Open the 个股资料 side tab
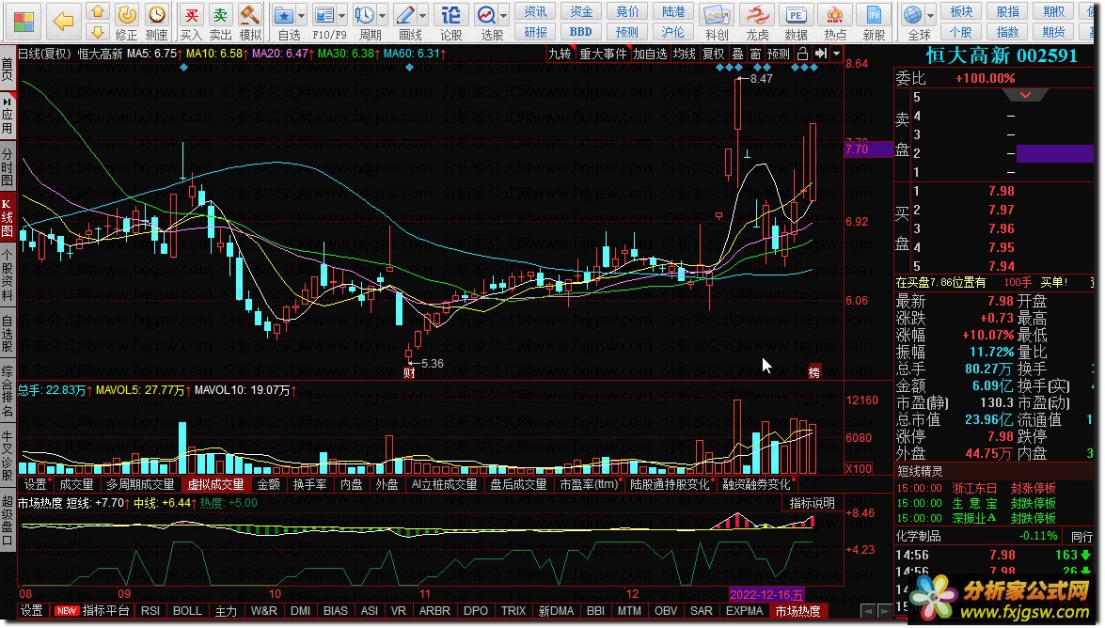The height and width of the screenshot is (628, 1105). pos(7,275)
